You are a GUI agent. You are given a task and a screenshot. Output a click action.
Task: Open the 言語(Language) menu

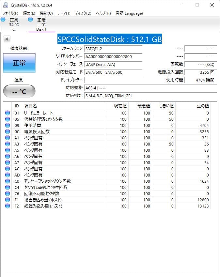pos(129,13)
